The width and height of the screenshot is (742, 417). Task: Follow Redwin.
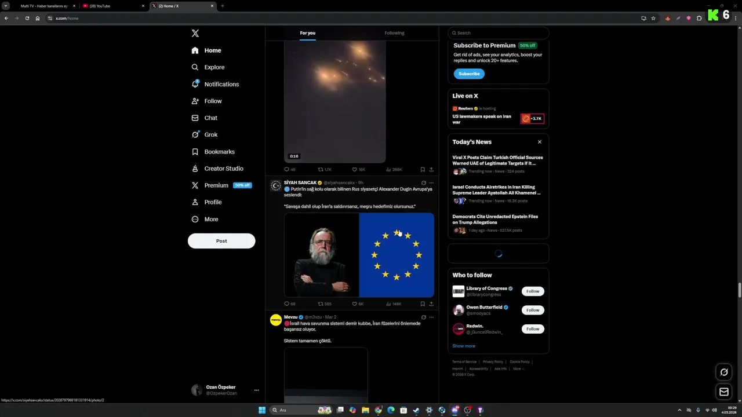[x=533, y=329]
